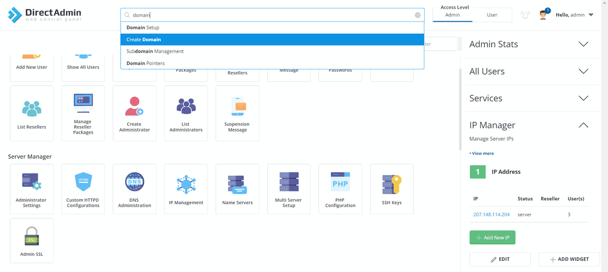
Task: Choose Domain Setup from search results
Action: click(x=272, y=27)
